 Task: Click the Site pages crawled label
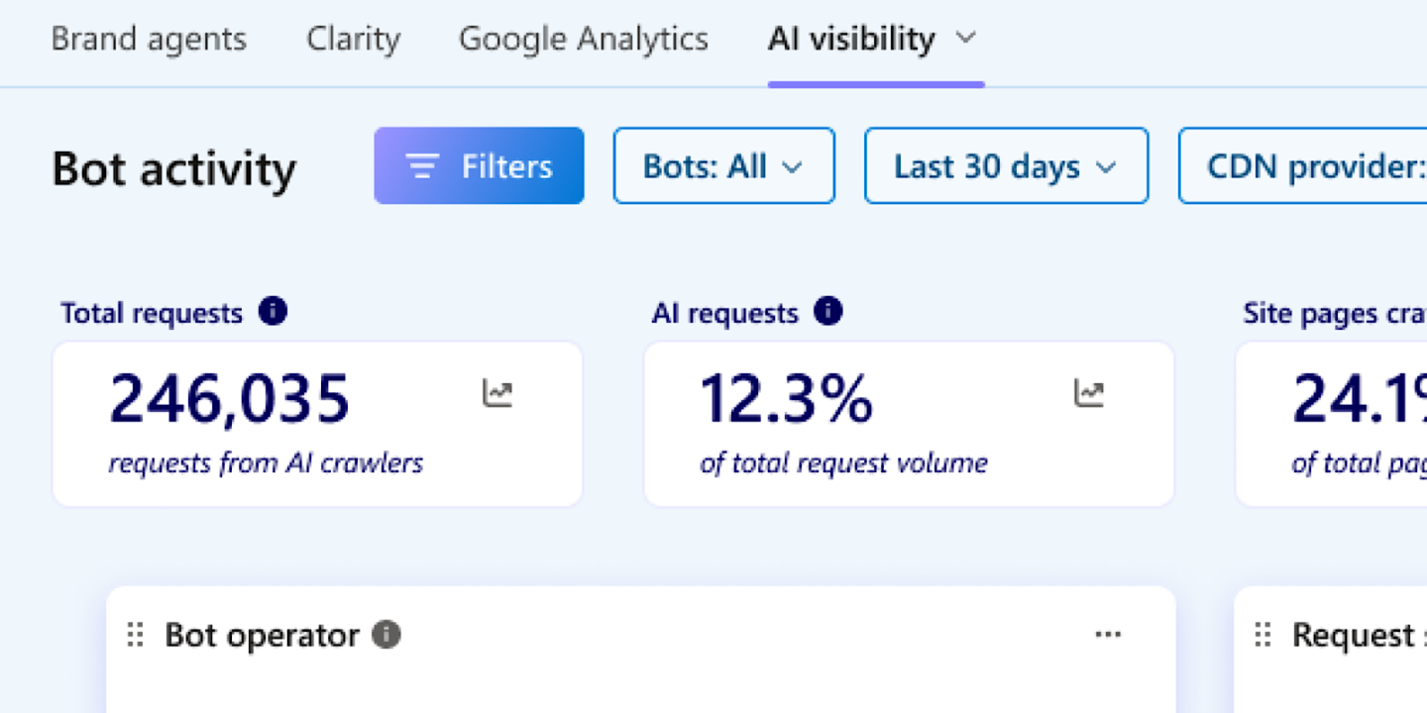tap(1335, 313)
